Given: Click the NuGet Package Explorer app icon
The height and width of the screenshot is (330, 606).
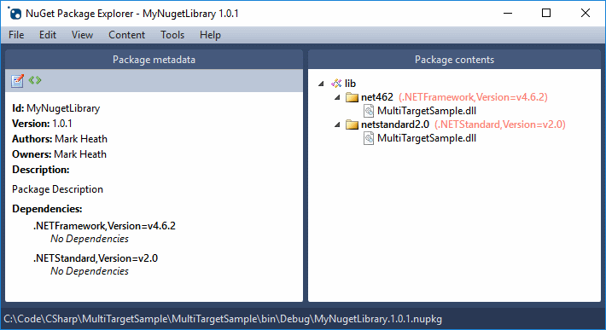Looking at the screenshot, I should (15, 13).
